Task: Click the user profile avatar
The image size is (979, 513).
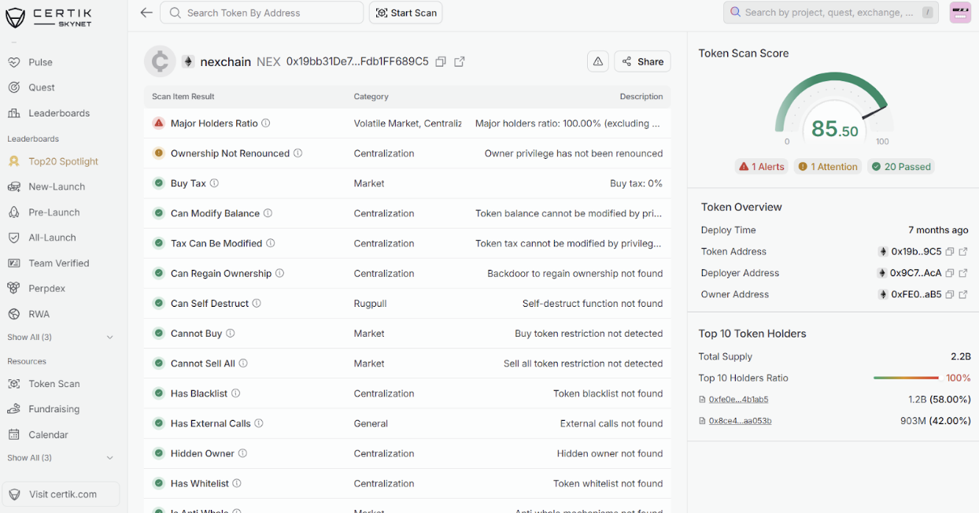Action: coord(959,13)
